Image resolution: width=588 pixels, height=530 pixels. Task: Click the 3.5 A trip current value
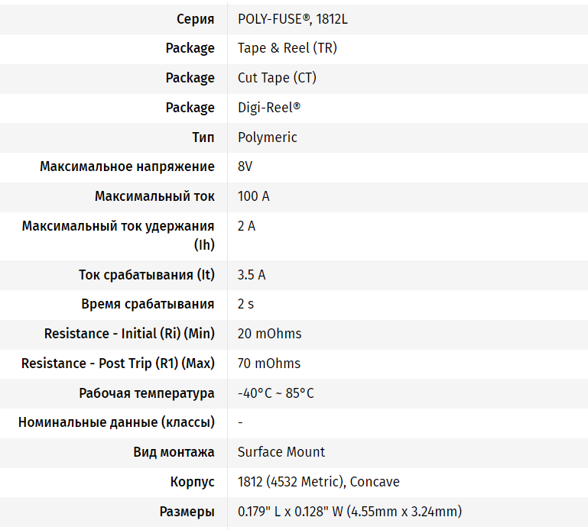point(252,274)
